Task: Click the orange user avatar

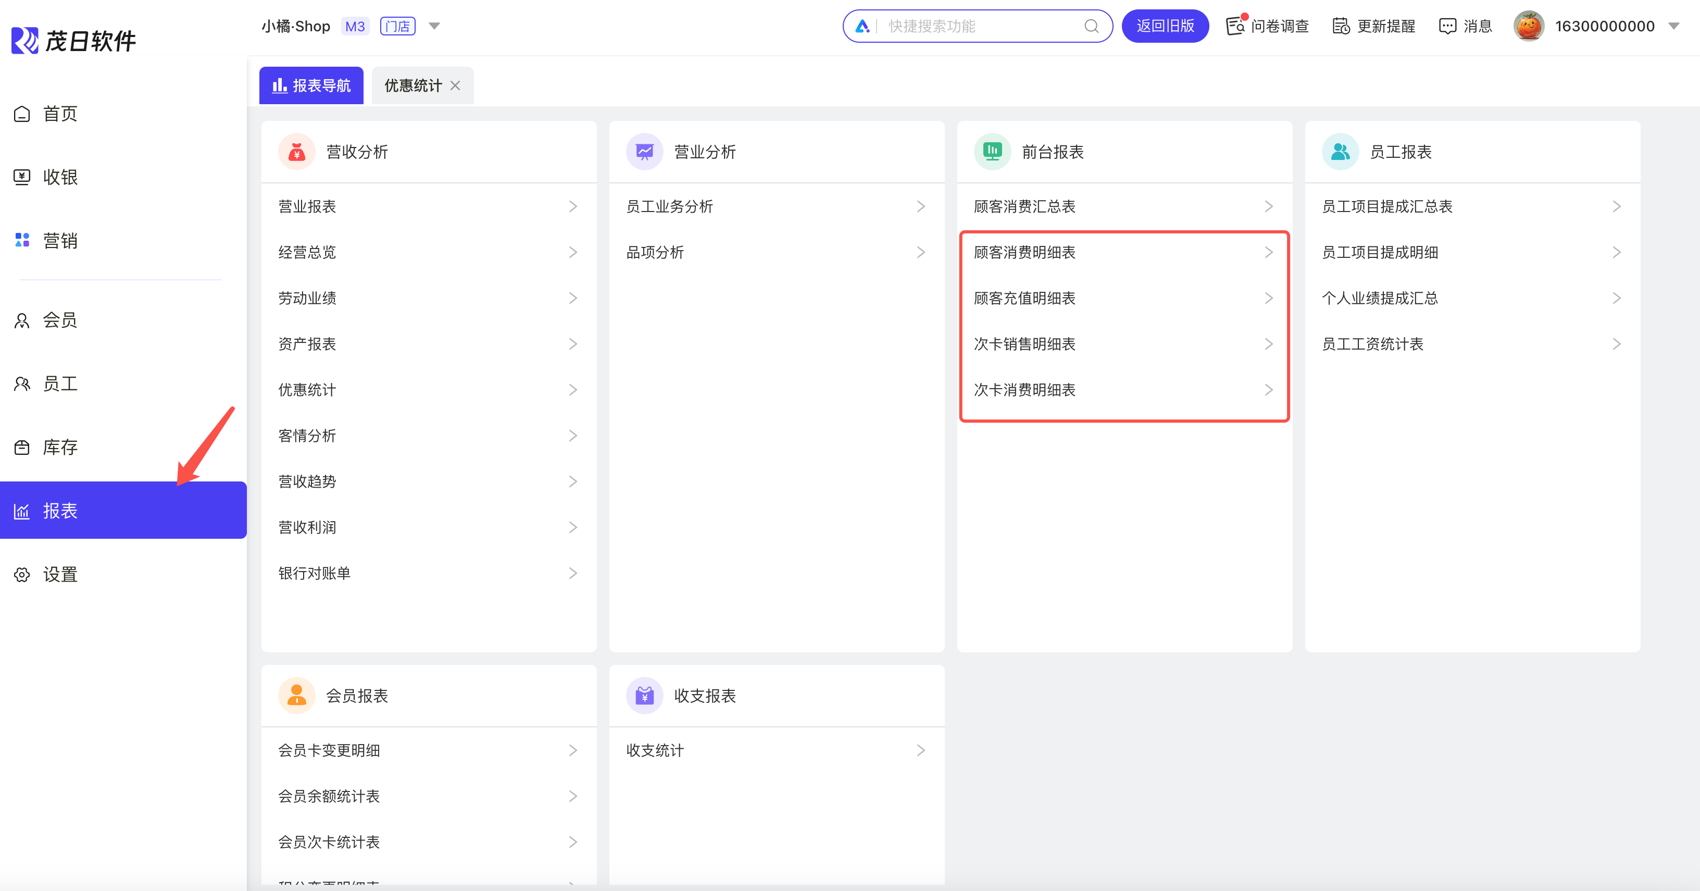Action: click(x=1529, y=27)
